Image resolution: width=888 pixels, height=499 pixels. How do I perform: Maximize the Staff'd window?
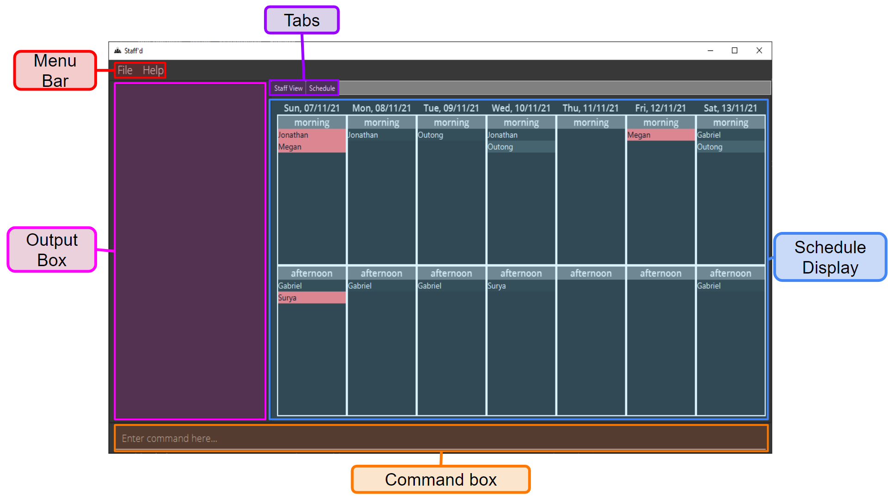[x=734, y=51]
